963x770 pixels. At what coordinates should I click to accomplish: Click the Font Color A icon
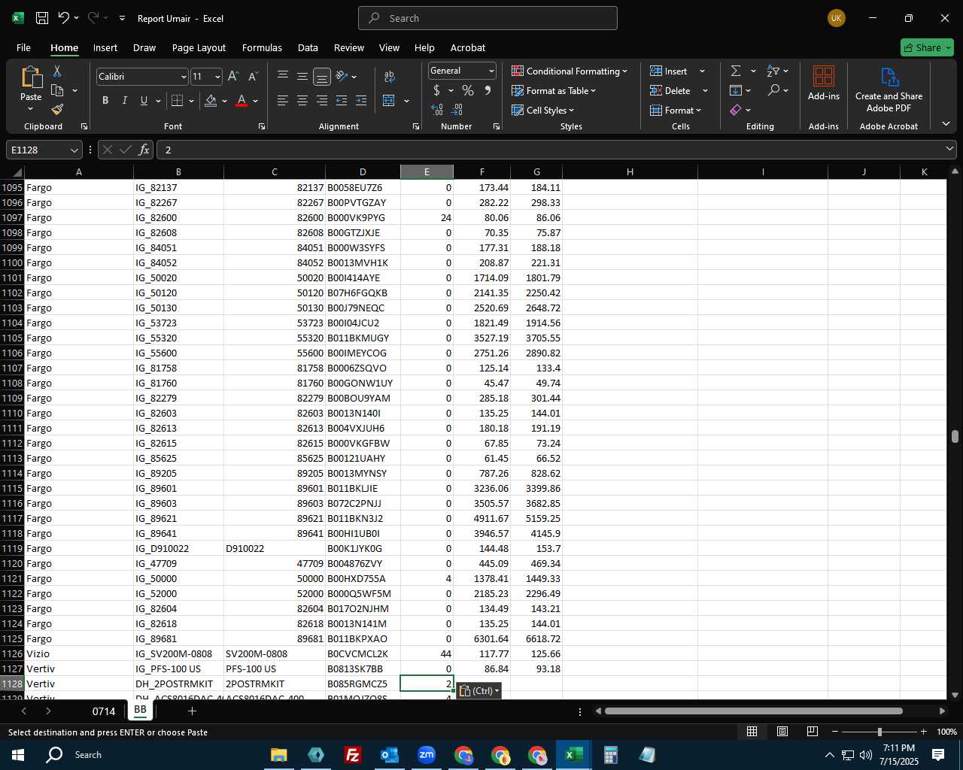click(x=242, y=101)
